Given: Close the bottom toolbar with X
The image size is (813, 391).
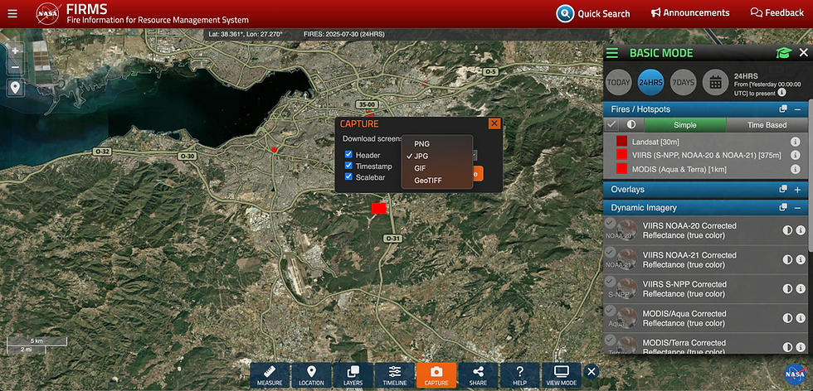Looking at the screenshot, I should coord(591,371).
